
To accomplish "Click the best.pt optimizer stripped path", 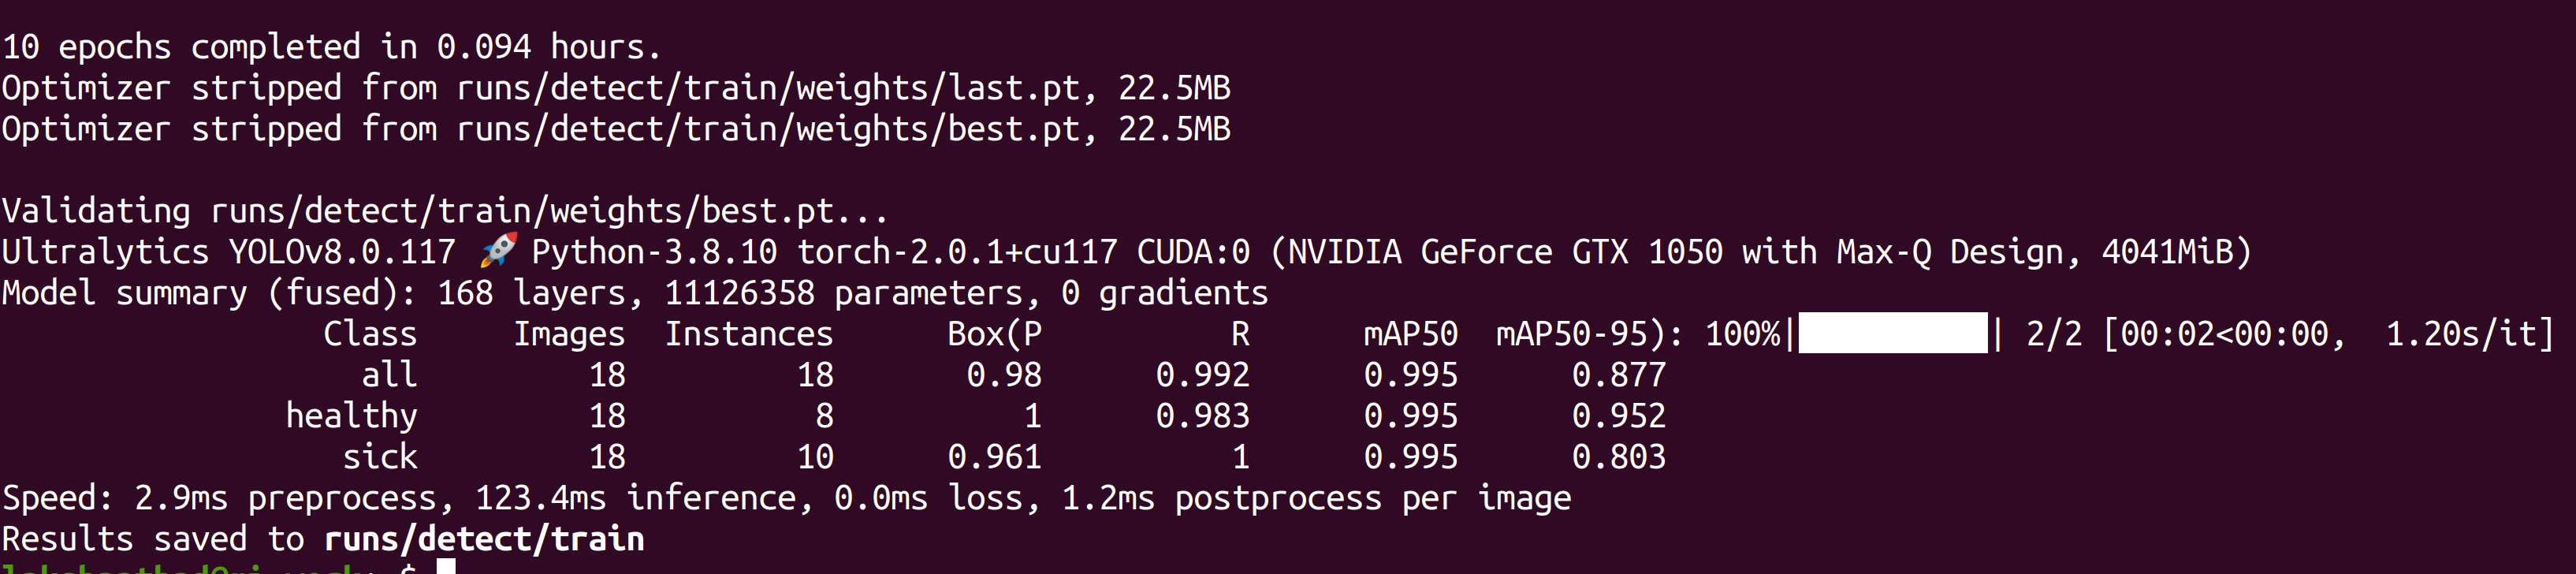I will click(768, 129).
